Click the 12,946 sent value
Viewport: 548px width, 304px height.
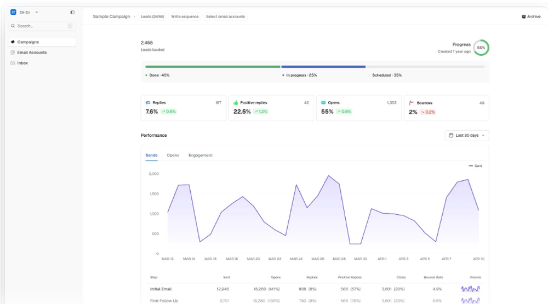223,289
